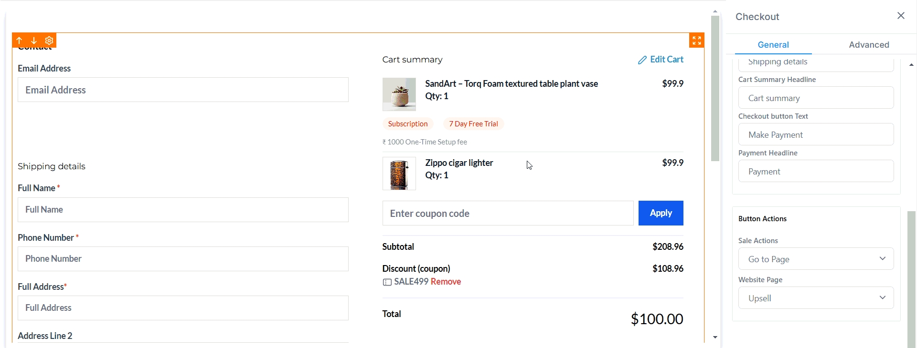Select the General tab
Viewport: 917px width, 348px height.
point(773,45)
